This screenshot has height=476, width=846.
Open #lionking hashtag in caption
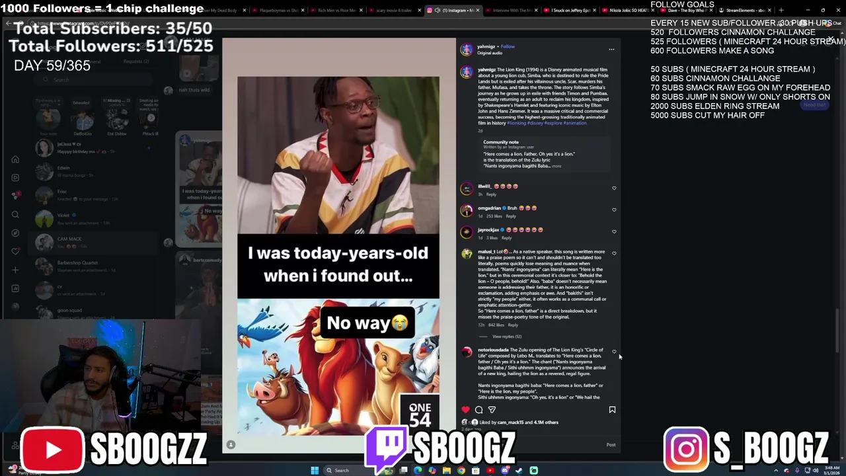(516, 124)
